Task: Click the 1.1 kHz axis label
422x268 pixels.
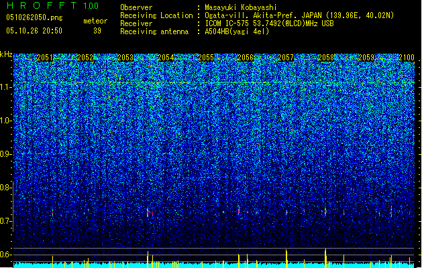Action: 5,87
